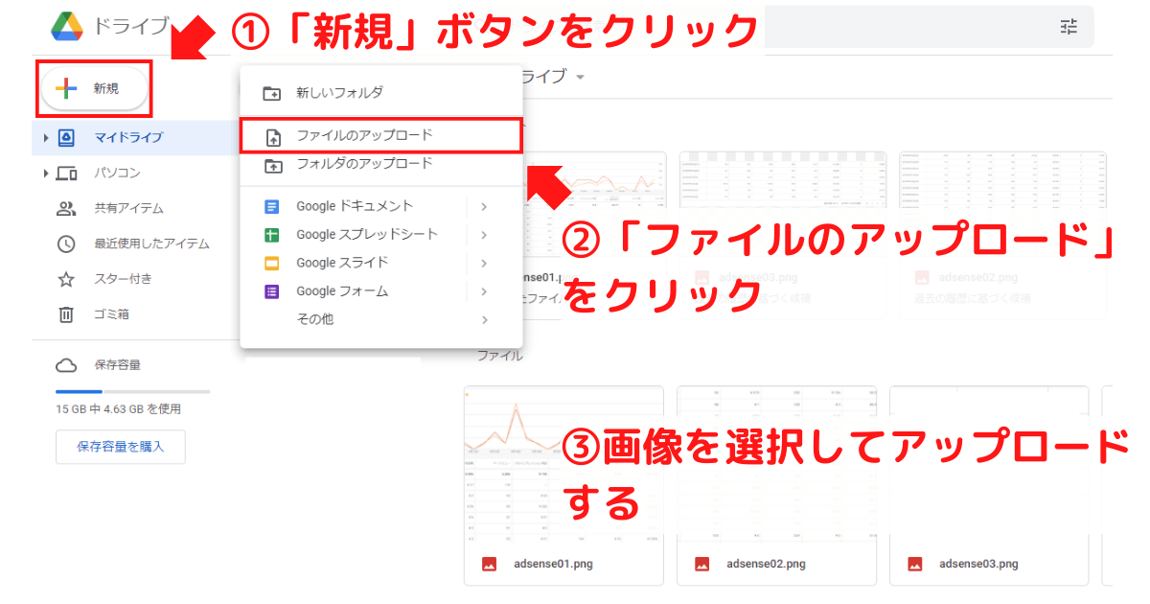Click the Google スライド yellow icon
The image size is (1150, 604).
pyautogui.click(x=272, y=263)
